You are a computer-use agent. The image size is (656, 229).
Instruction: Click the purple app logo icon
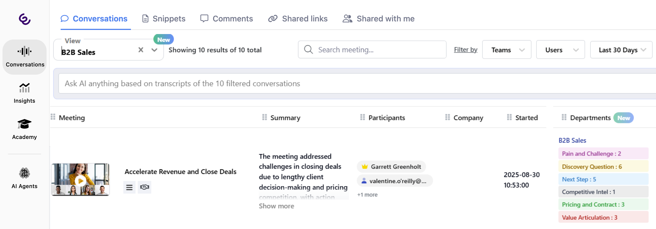click(x=25, y=19)
